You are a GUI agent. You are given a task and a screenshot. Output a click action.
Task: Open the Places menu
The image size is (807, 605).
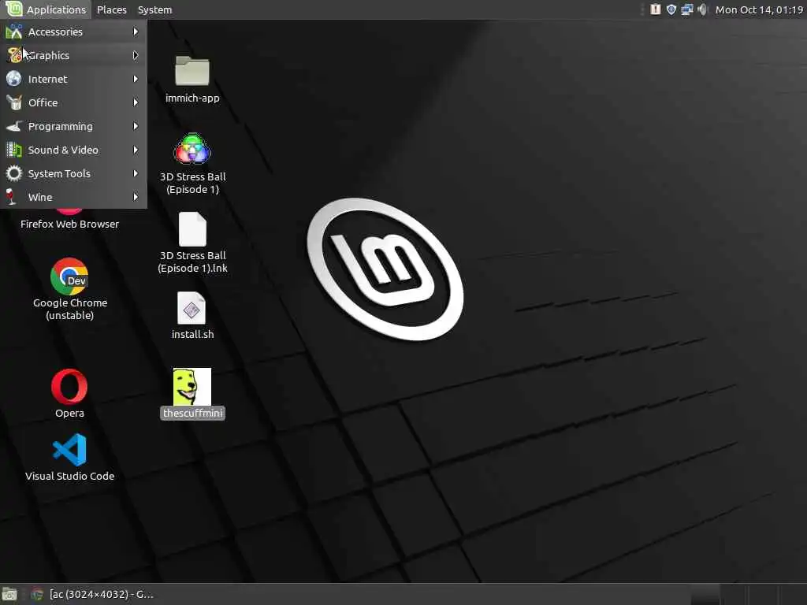(112, 9)
